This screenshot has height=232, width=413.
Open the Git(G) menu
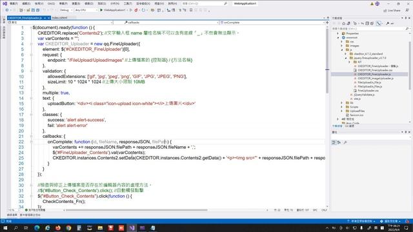click(51, 4)
